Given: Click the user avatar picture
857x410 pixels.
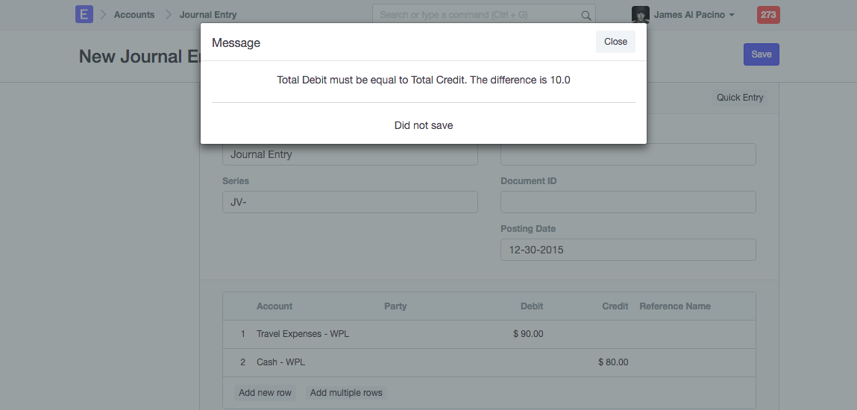Looking at the screenshot, I should tap(640, 15).
